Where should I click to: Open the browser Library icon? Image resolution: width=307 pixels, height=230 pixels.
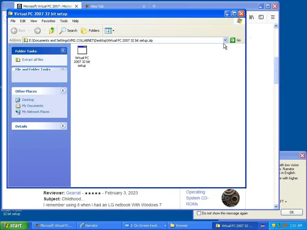coord(252,17)
